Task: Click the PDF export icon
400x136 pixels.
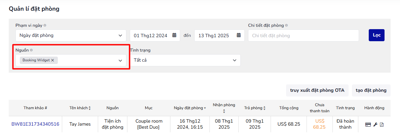Action: click(382, 125)
